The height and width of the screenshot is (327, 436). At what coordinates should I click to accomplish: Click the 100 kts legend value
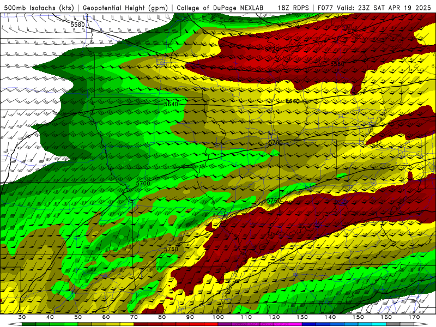point(218,317)
